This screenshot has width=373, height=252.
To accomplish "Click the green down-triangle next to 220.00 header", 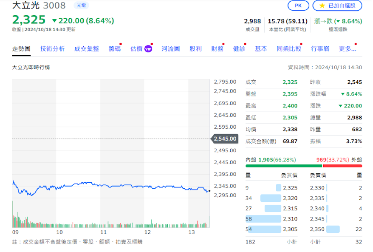I will (54, 21).
